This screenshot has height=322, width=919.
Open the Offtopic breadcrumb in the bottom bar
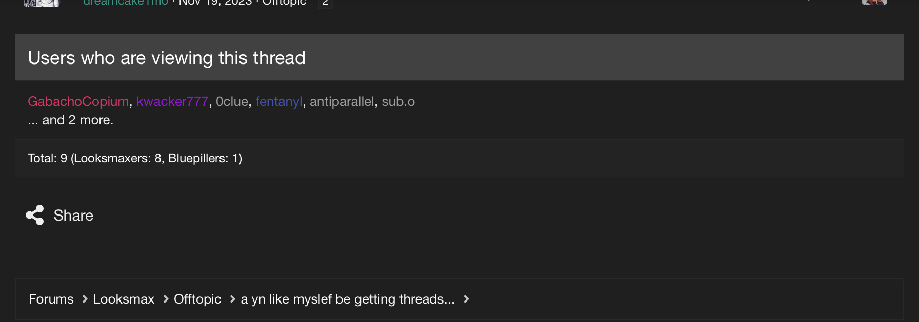tap(197, 299)
